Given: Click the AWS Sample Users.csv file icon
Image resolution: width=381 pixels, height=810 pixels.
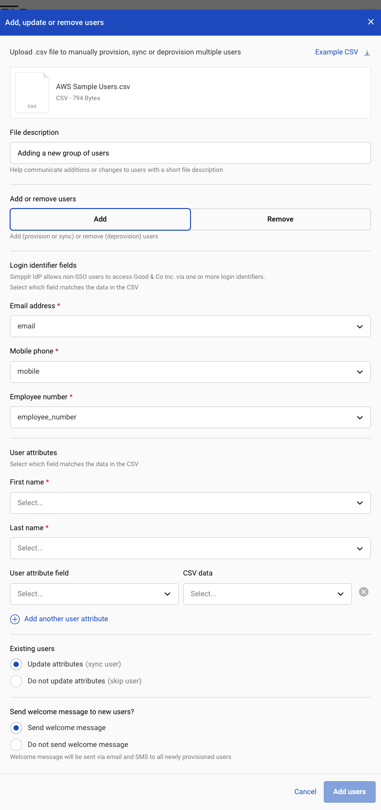Looking at the screenshot, I should [32, 92].
